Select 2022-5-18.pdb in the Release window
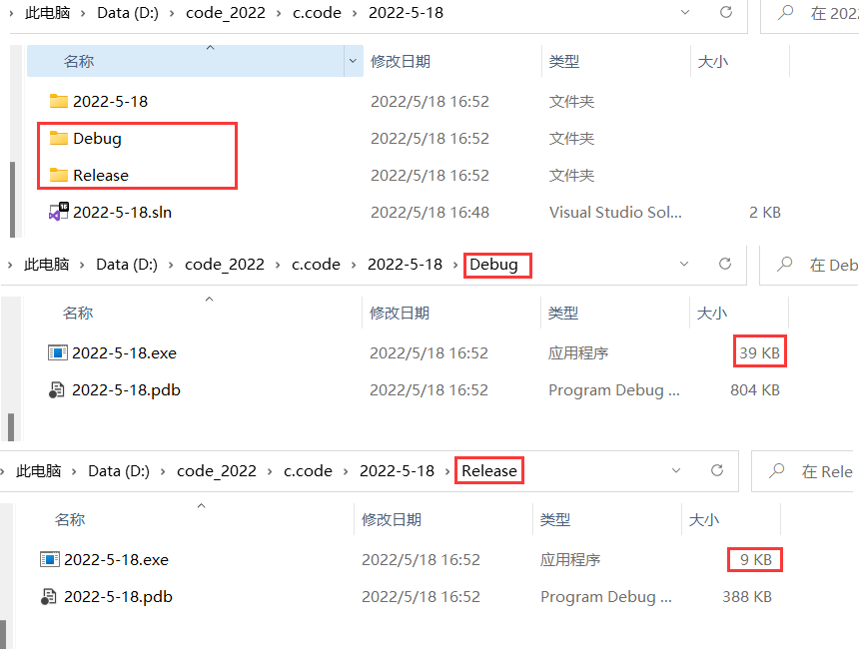This screenshot has height=656, width=860. [118, 597]
